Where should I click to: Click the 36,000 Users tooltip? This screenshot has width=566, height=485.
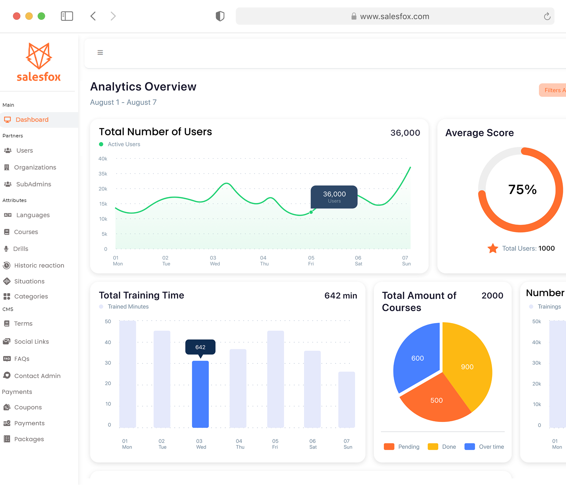(x=334, y=197)
